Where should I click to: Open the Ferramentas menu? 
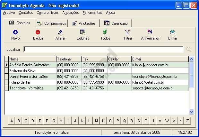point(92,13)
